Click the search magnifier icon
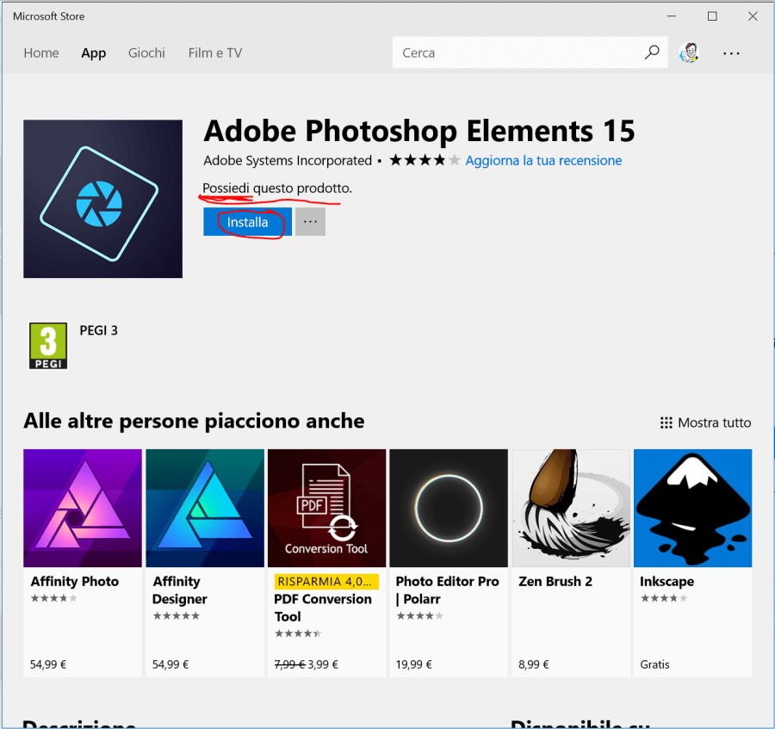The height and width of the screenshot is (729, 775). [x=652, y=53]
